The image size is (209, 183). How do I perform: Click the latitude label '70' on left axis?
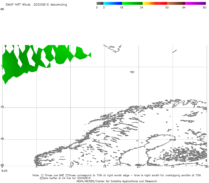pos(2,107)
